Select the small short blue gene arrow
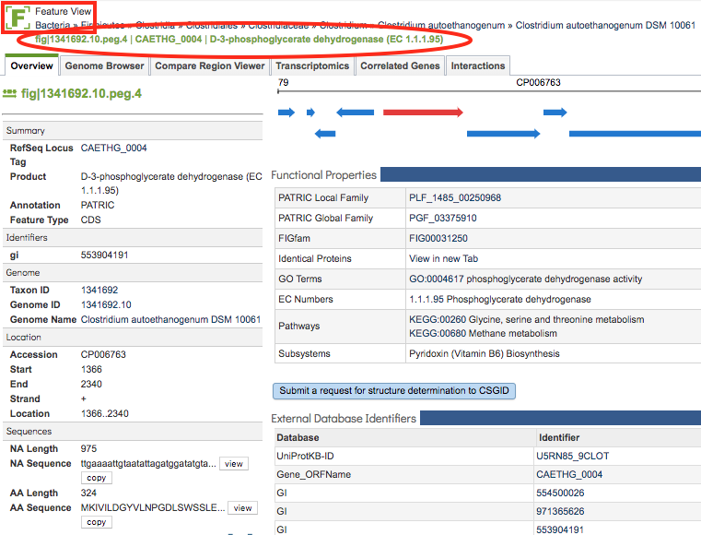The width and height of the screenshot is (701, 535). pos(310,112)
